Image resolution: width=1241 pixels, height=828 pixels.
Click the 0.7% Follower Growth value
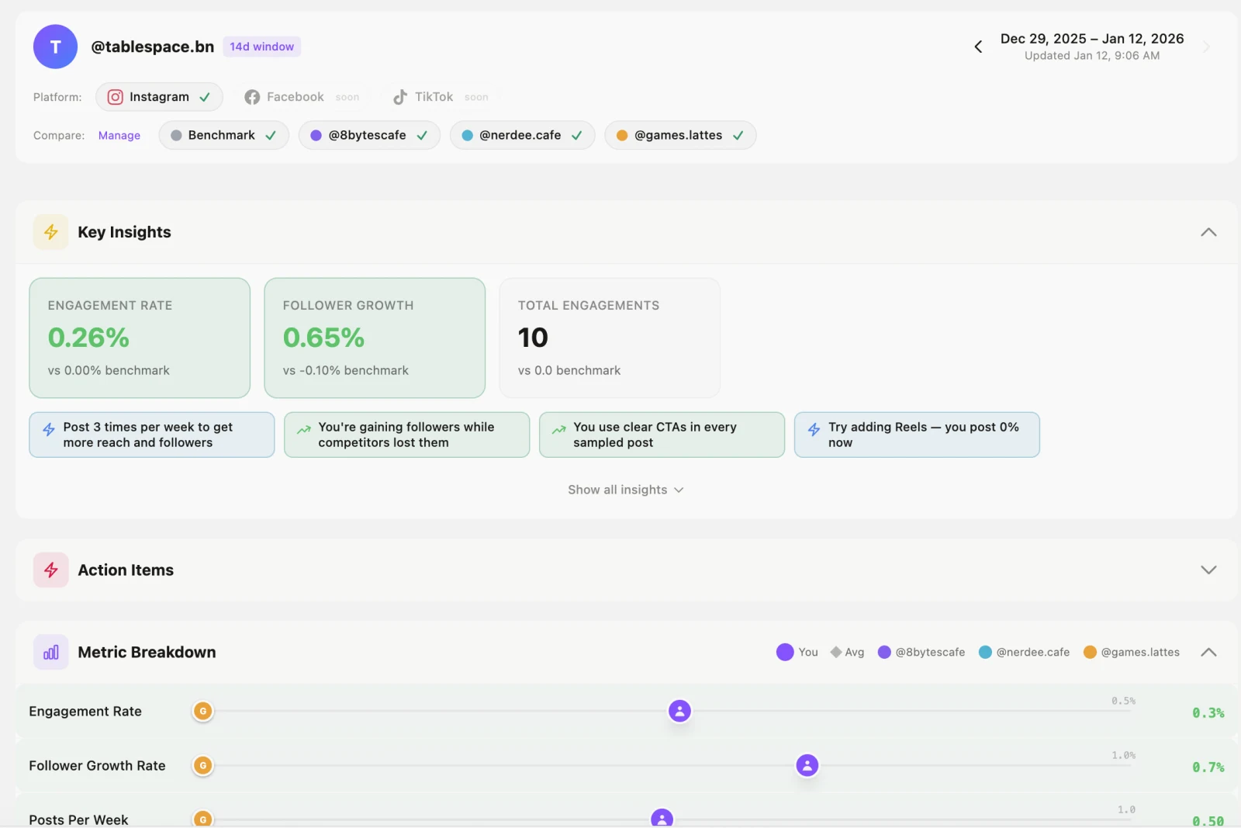[x=1208, y=767]
